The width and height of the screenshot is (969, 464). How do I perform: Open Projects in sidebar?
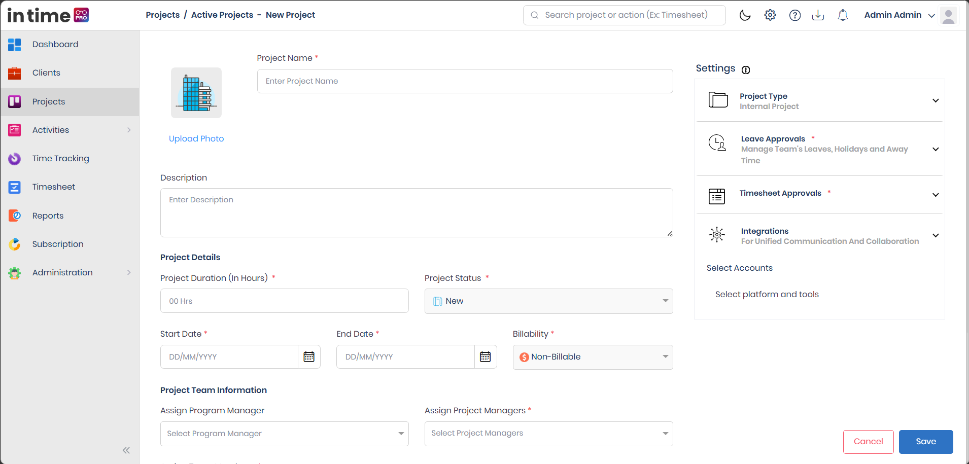tap(70, 101)
